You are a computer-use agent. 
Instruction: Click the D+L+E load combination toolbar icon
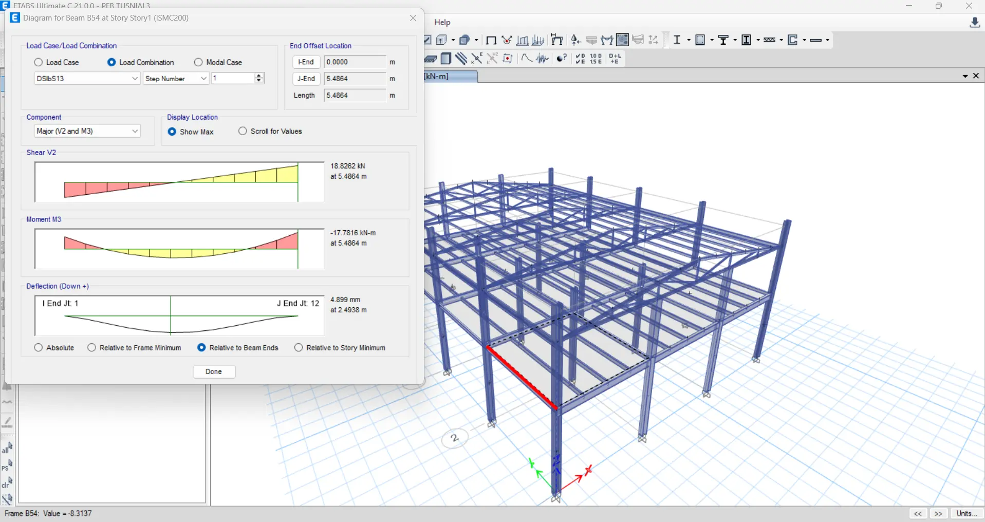tap(615, 59)
